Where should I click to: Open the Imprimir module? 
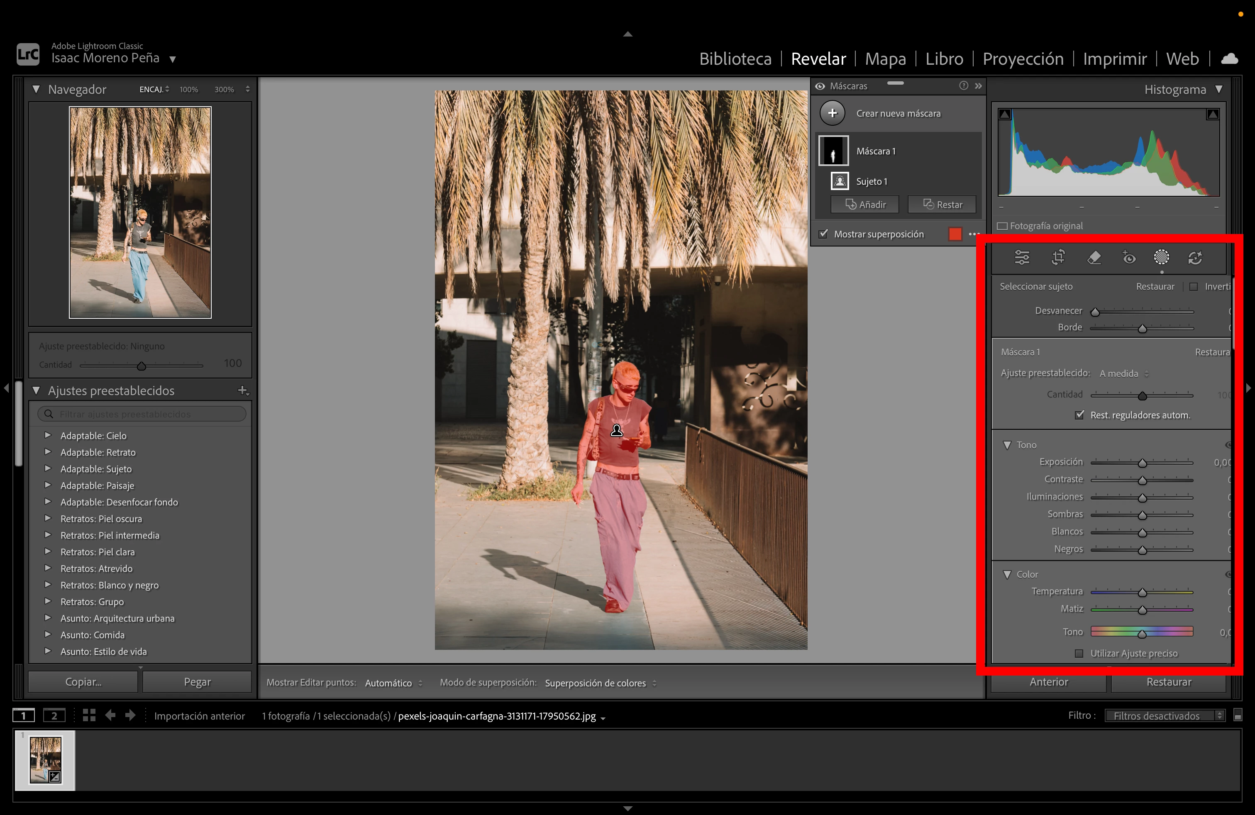[x=1115, y=59]
